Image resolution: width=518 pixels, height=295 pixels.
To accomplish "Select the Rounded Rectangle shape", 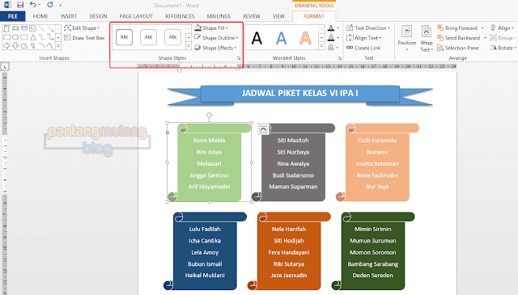I will [24, 37].
